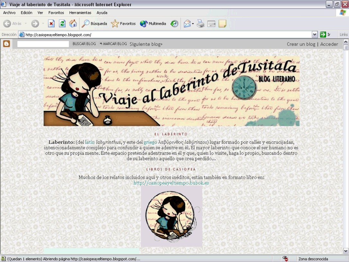Click the status bar page loading icon
The image size is (349, 262).
pyautogui.click(x=3, y=259)
